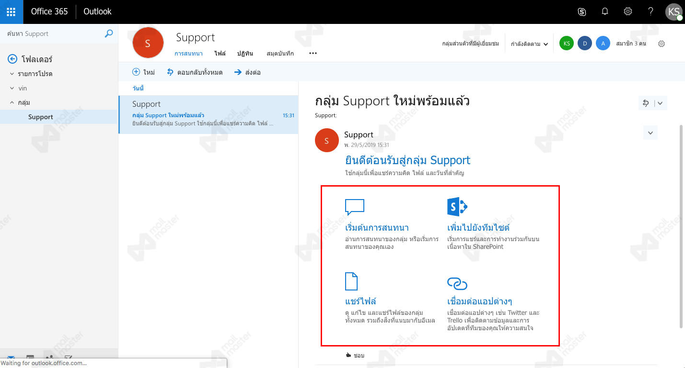The image size is (685, 368).
Task: Click the speech bubble conversation icon
Action: point(355,207)
